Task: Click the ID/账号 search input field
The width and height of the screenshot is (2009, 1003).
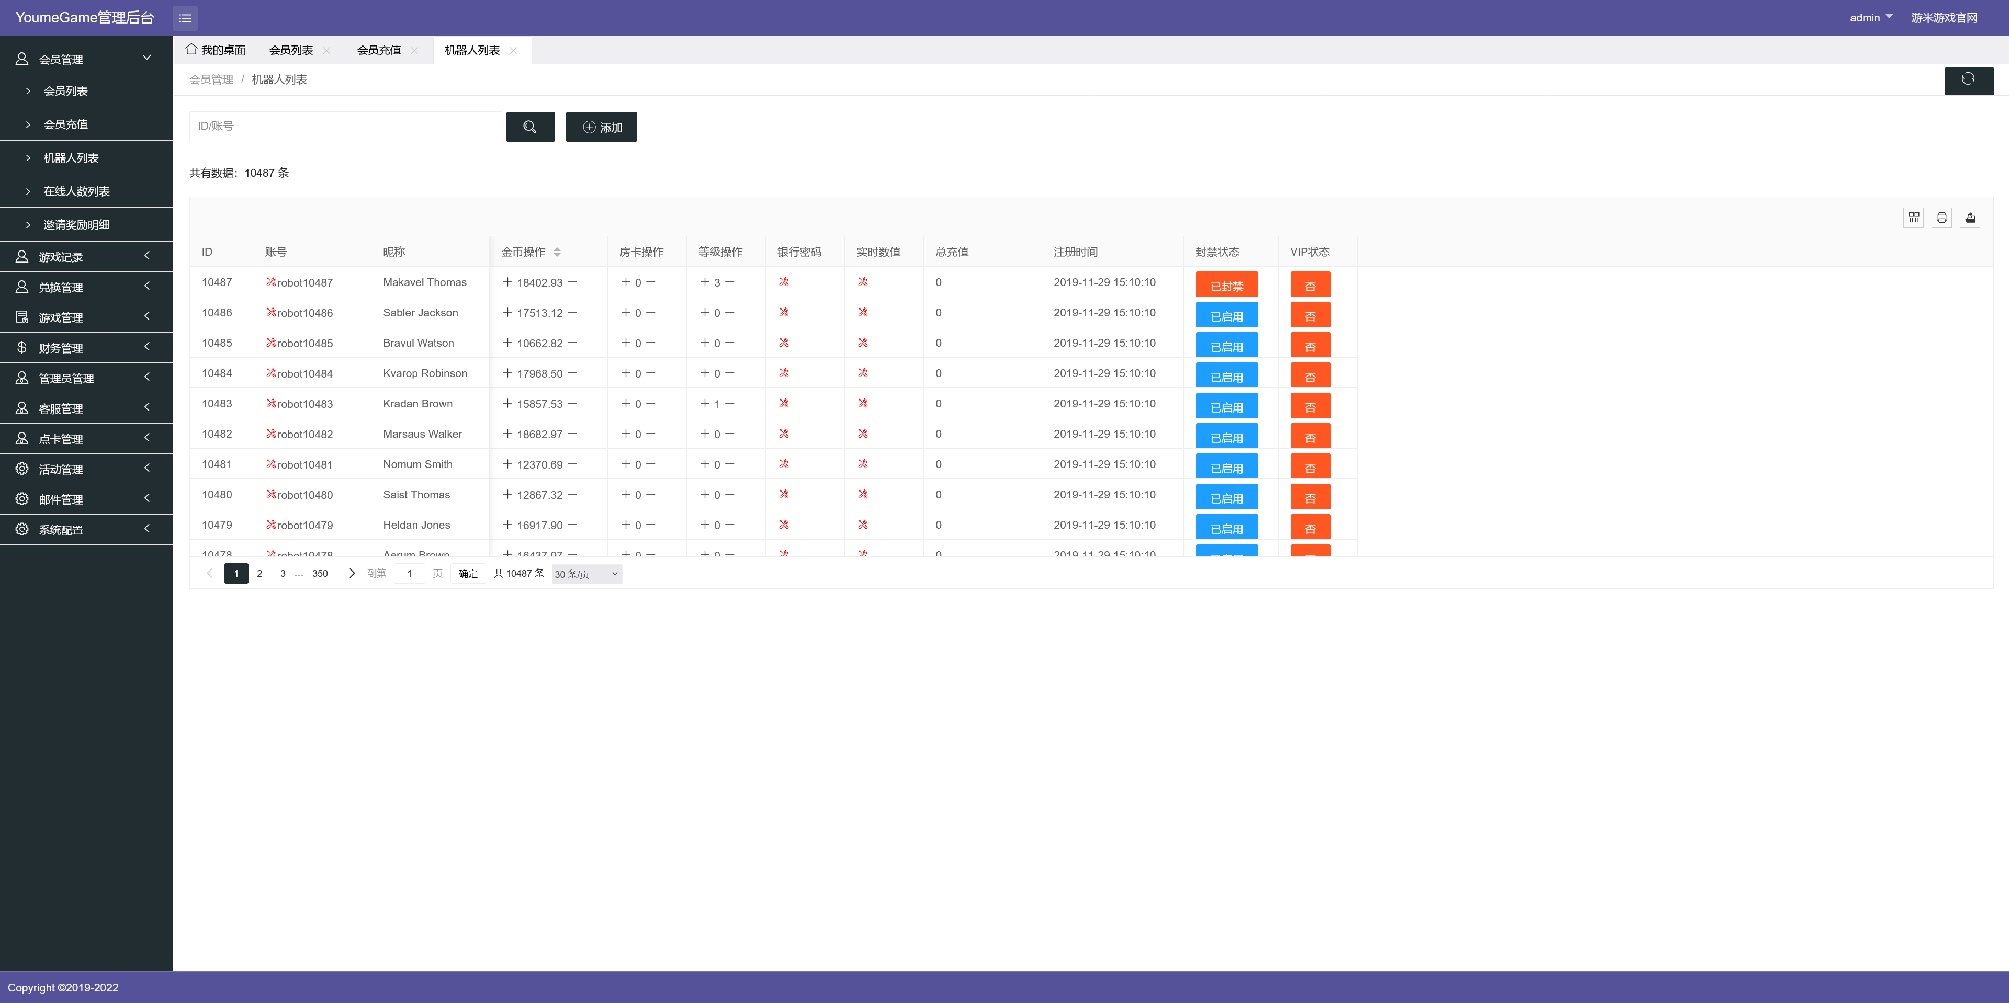Action: click(x=346, y=126)
